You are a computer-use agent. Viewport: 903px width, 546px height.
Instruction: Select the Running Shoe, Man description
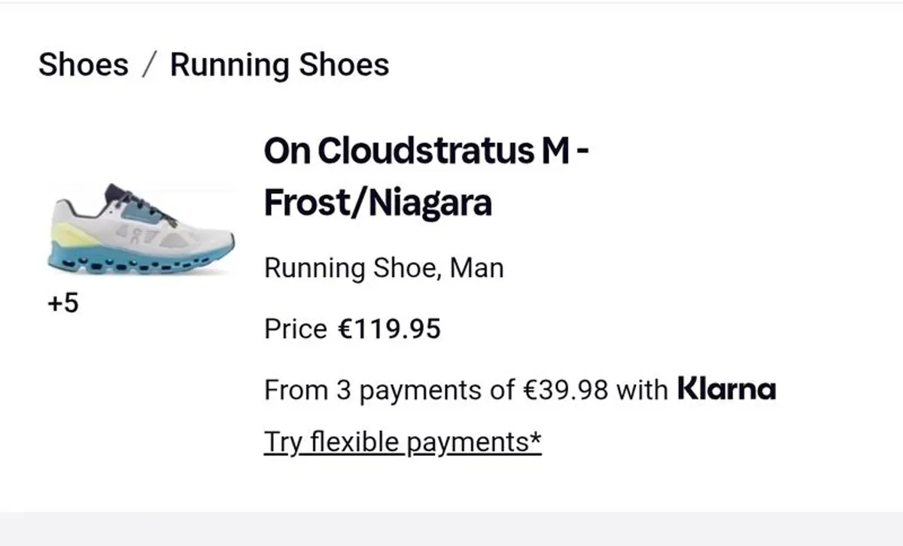[x=383, y=267]
